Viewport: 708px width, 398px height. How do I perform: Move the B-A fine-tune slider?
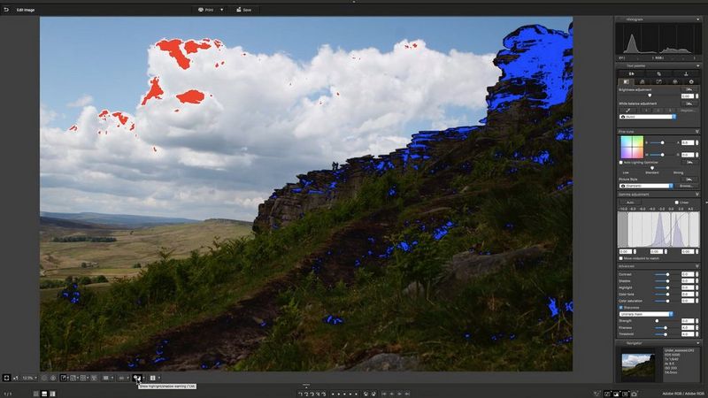point(662,142)
